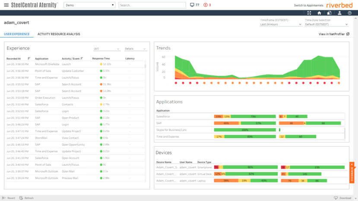The height and width of the screenshot is (201, 358).
Task: Click the green area in Trends chart
Action: [x=320, y=66]
